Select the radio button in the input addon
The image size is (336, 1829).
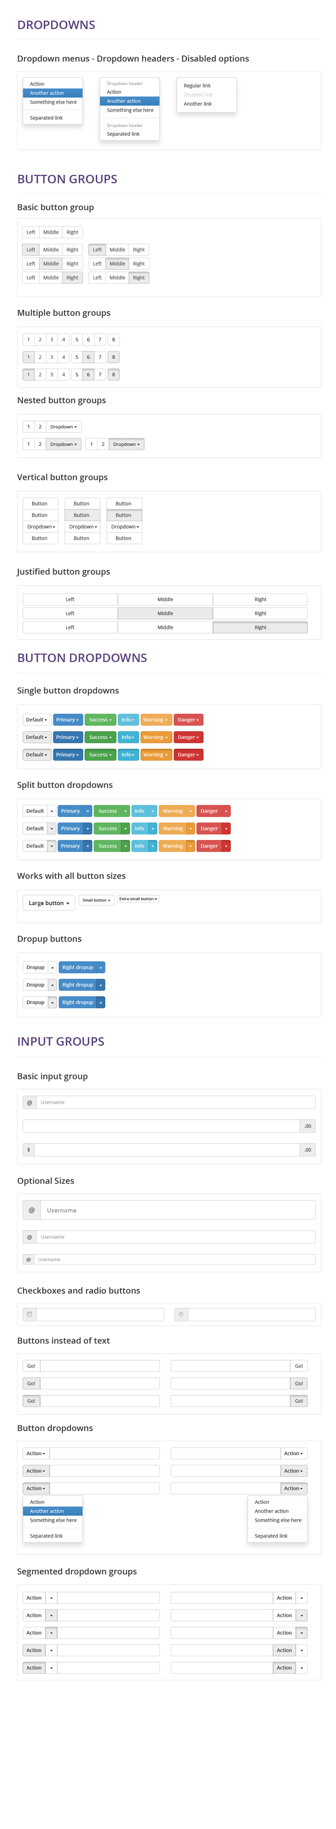(x=181, y=1314)
